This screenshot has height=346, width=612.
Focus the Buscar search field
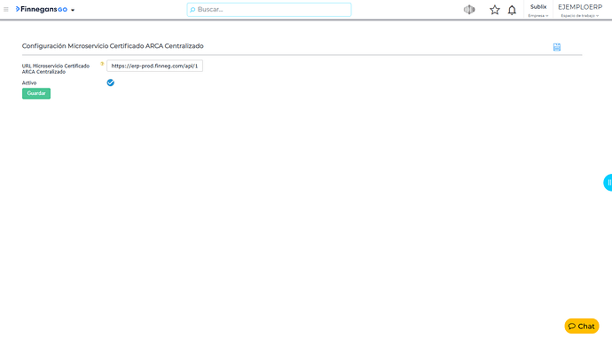pyautogui.click(x=269, y=10)
